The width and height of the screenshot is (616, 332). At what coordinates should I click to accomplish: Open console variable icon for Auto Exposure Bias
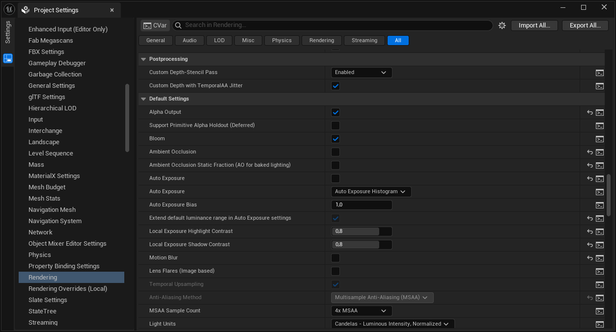600,205
